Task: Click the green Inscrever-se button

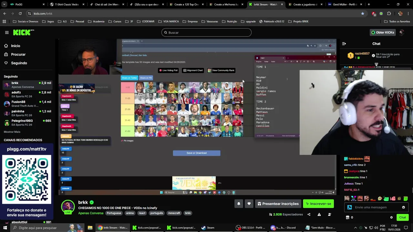Action: 318,204
